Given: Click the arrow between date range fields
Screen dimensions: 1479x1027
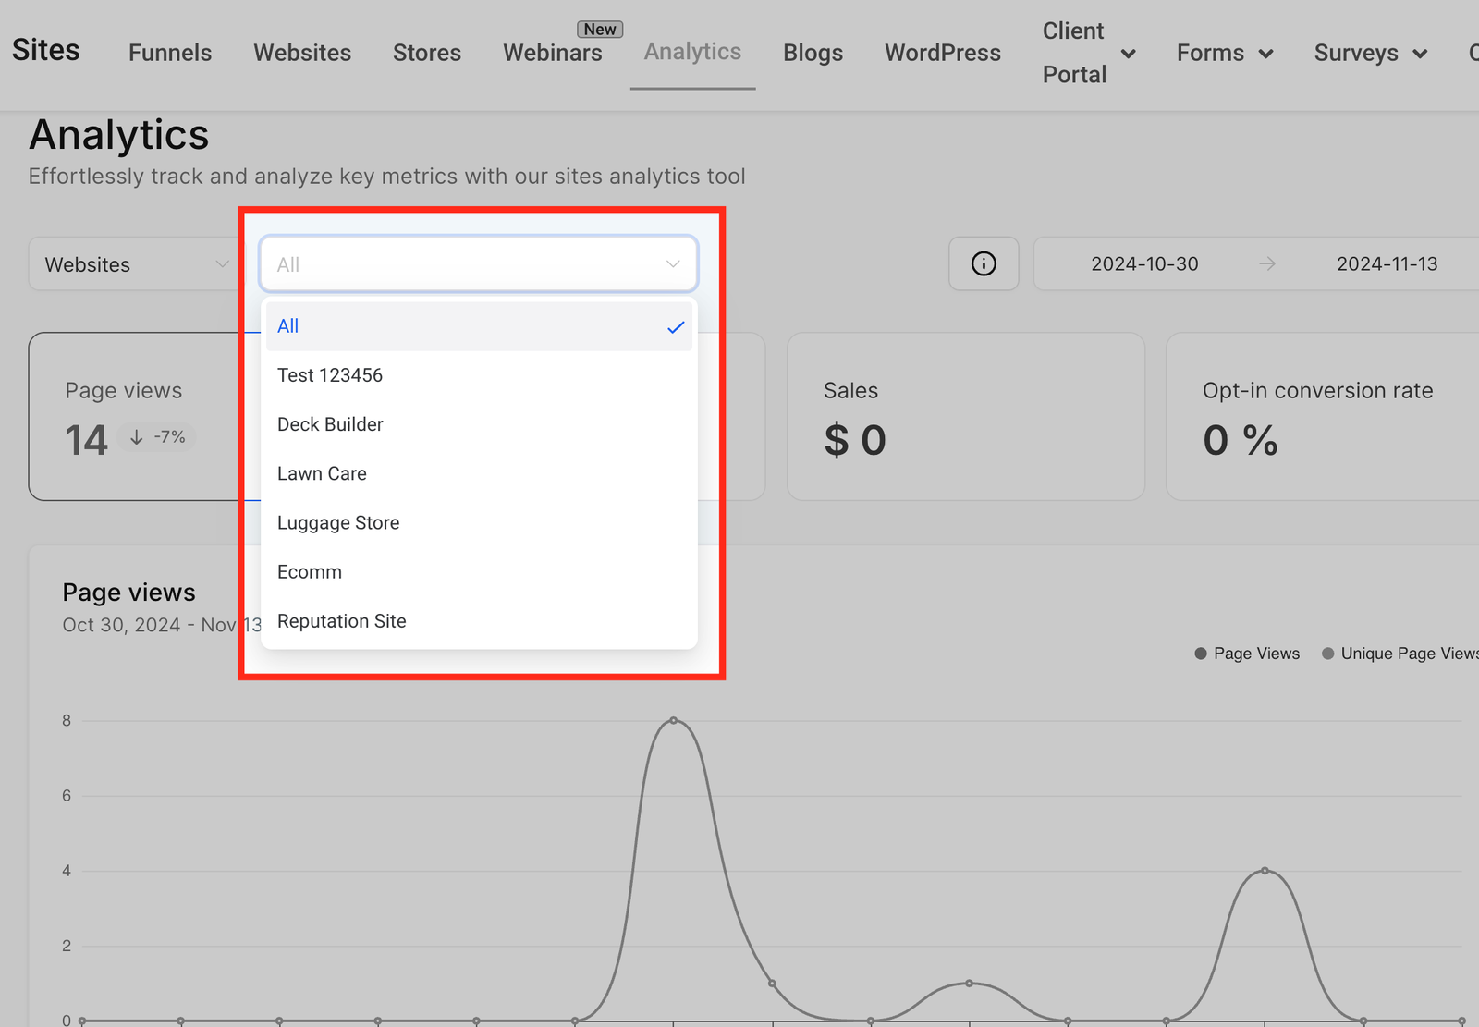Looking at the screenshot, I should 1267,264.
